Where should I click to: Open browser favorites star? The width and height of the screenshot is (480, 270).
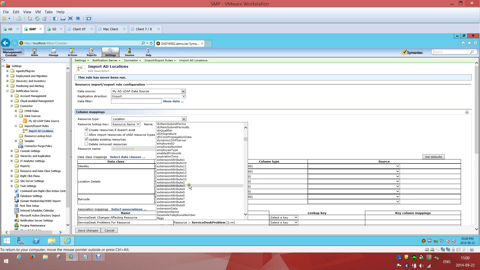tap(469, 43)
